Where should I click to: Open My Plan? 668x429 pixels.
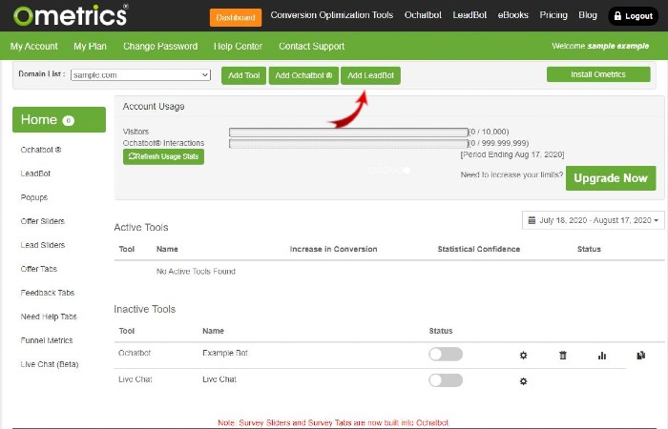point(90,46)
